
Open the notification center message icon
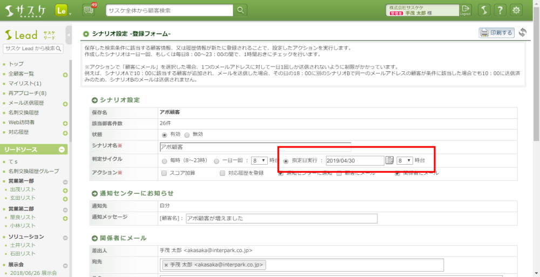pyautogui.click(x=88, y=10)
